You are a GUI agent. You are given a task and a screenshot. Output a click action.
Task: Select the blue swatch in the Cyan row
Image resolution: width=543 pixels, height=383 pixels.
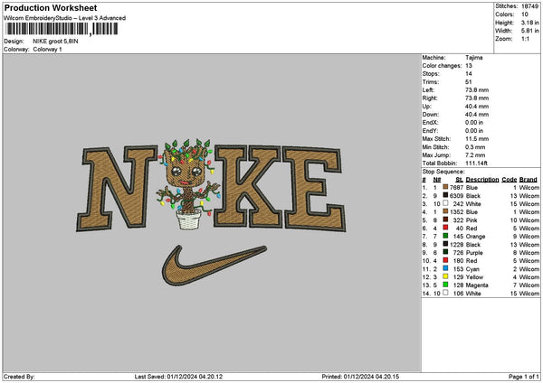point(445,268)
